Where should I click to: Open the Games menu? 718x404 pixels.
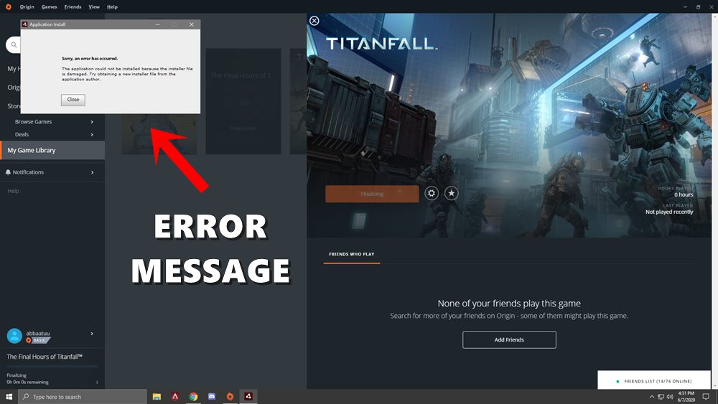coord(49,7)
